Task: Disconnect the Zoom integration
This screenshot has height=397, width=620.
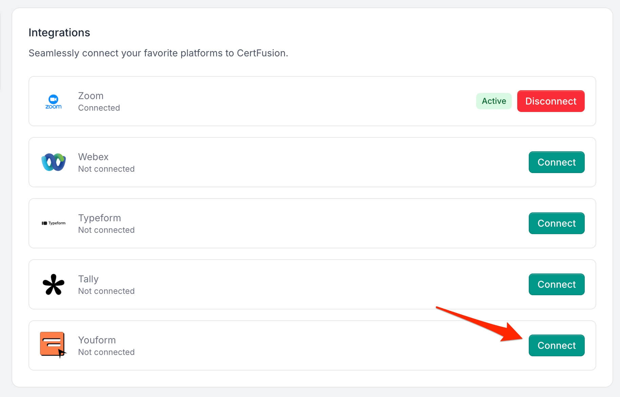Action: [551, 101]
